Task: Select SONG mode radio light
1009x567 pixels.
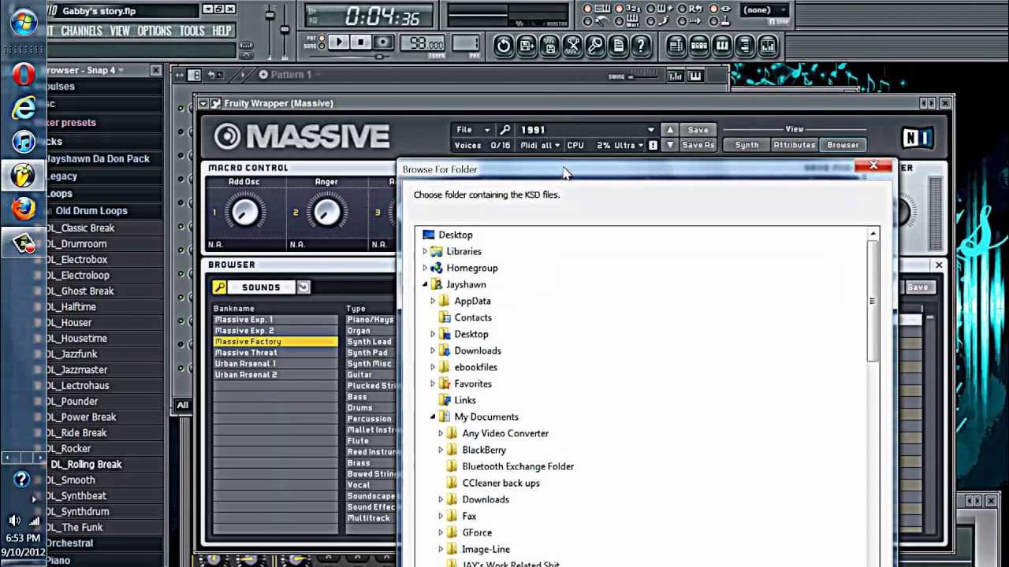Action: point(322,46)
